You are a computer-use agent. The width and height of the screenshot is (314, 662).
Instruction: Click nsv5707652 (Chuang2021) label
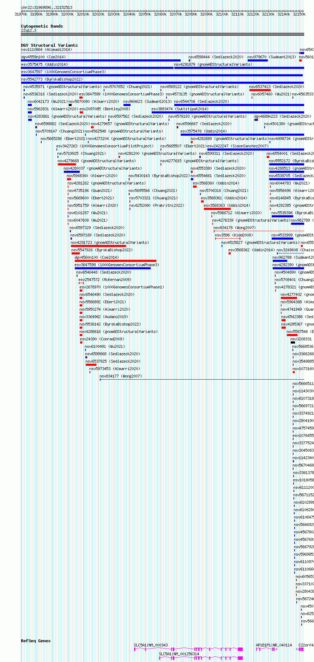(128, 87)
